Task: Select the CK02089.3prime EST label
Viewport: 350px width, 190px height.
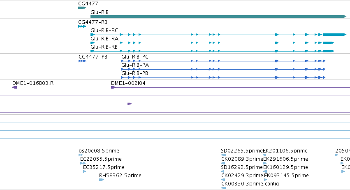Action: pyautogui.click(x=242, y=159)
